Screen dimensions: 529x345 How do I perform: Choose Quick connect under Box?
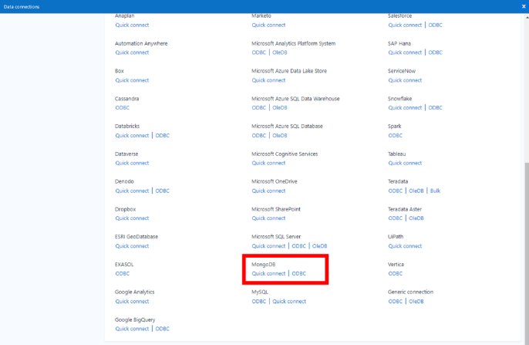tap(132, 80)
